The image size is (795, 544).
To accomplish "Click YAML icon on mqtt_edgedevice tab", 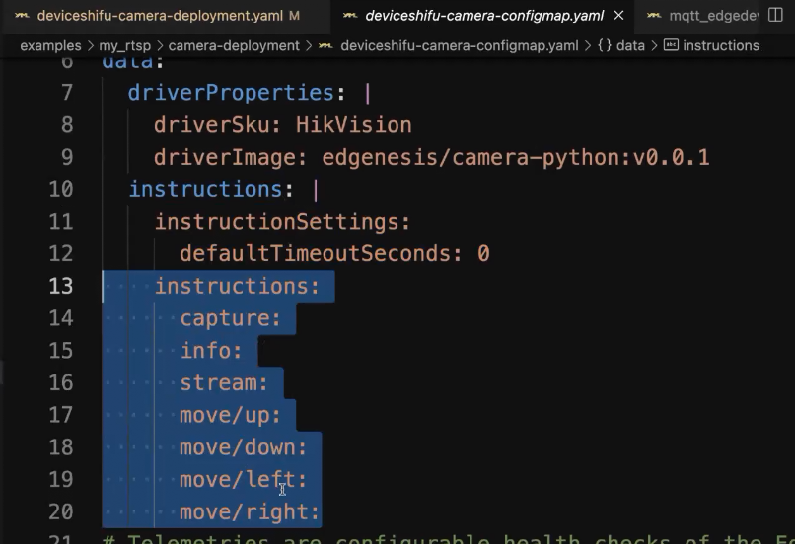I will coord(653,16).
